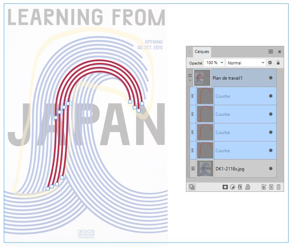
Task: Click the curve type icon of topmost Courbe layer
Action: click(193, 96)
